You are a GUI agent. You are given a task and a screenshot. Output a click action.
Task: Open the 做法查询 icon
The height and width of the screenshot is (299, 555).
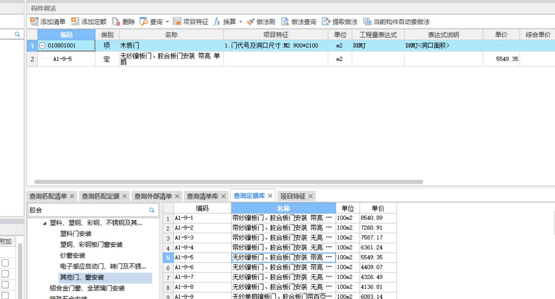click(285, 22)
